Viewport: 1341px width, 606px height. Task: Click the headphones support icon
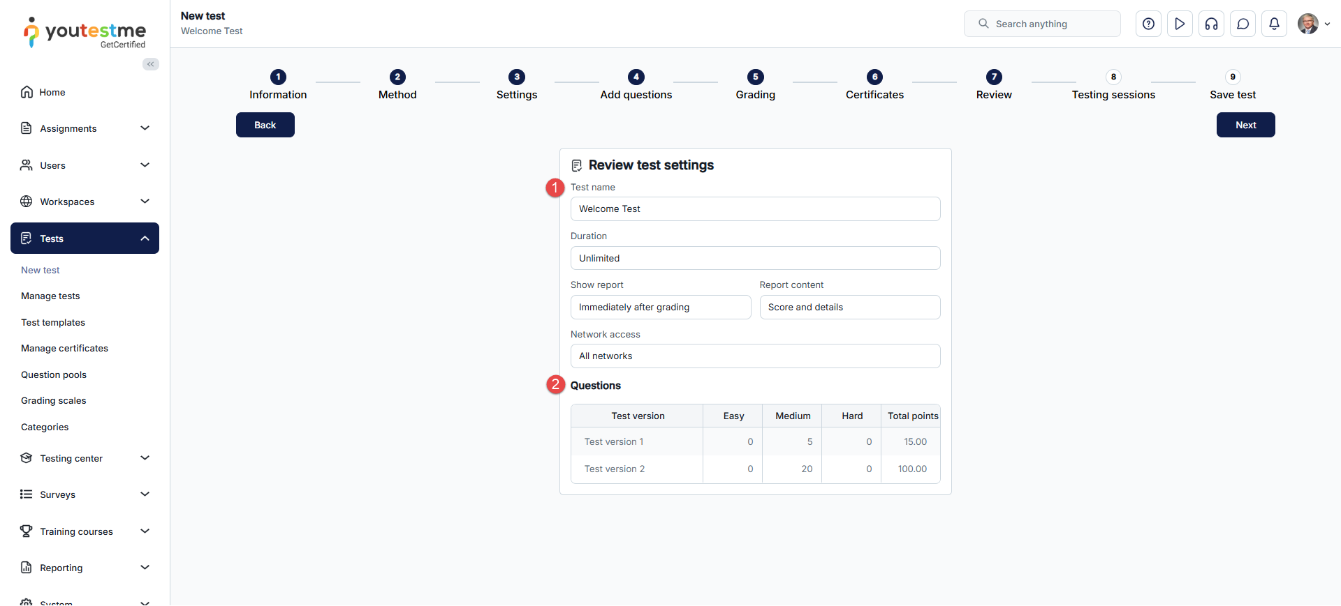click(1211, 24)
